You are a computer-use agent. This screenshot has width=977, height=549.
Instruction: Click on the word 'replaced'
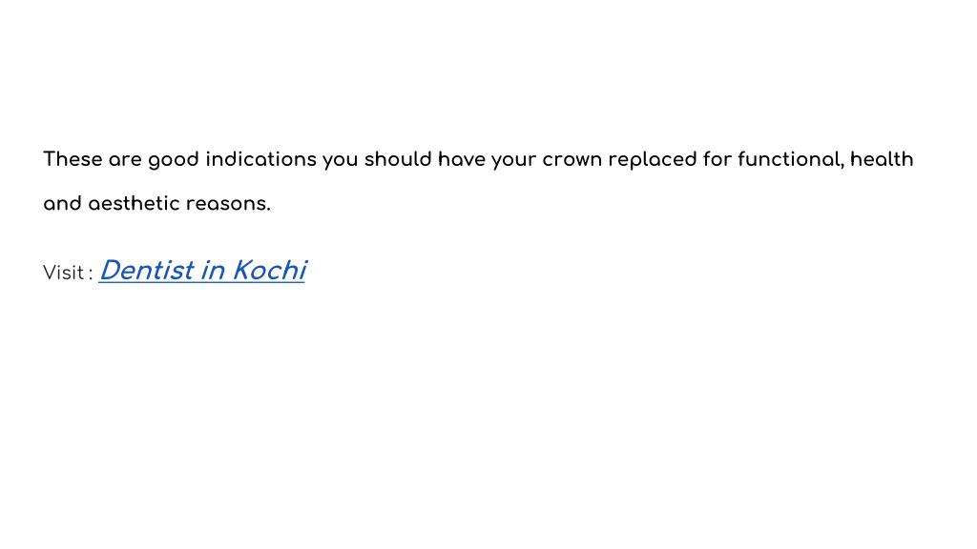click(x=653, y=160)
